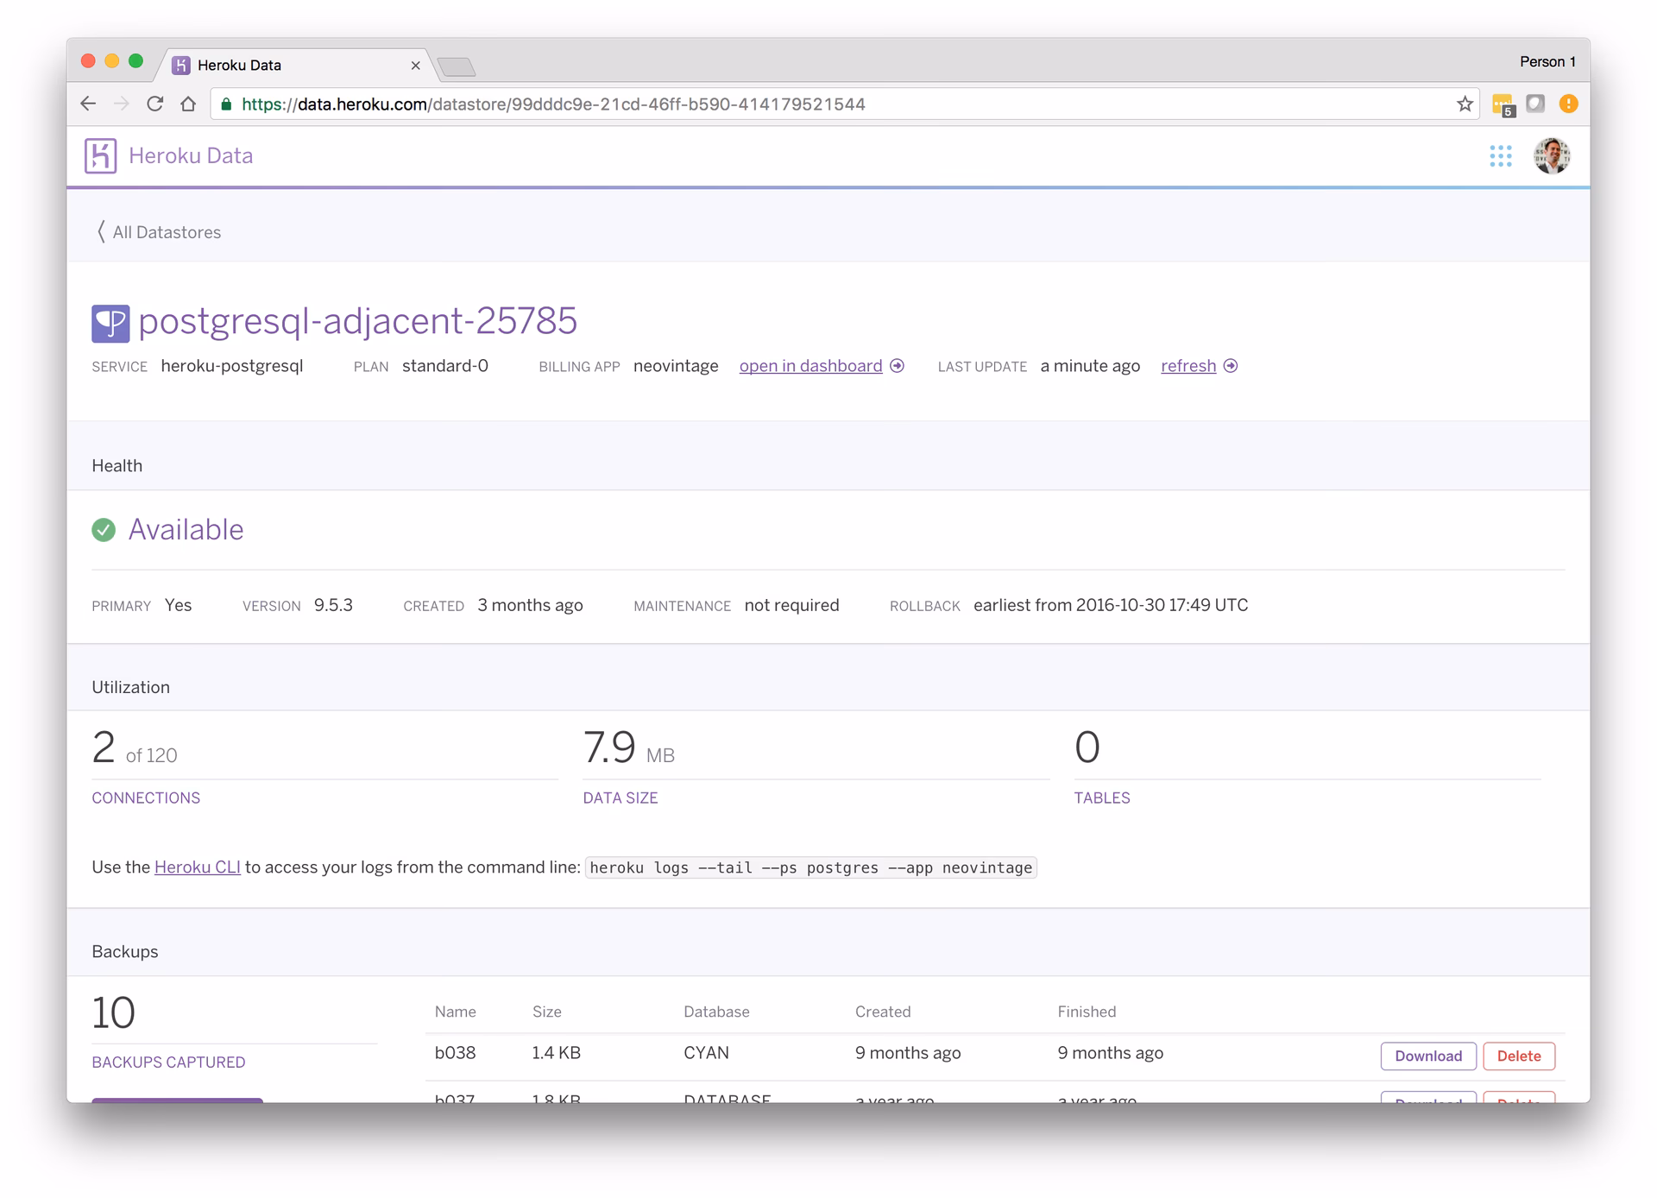The image size is (1657, 1198).
Task: Download backup b038
Action: [1428, 1056]
